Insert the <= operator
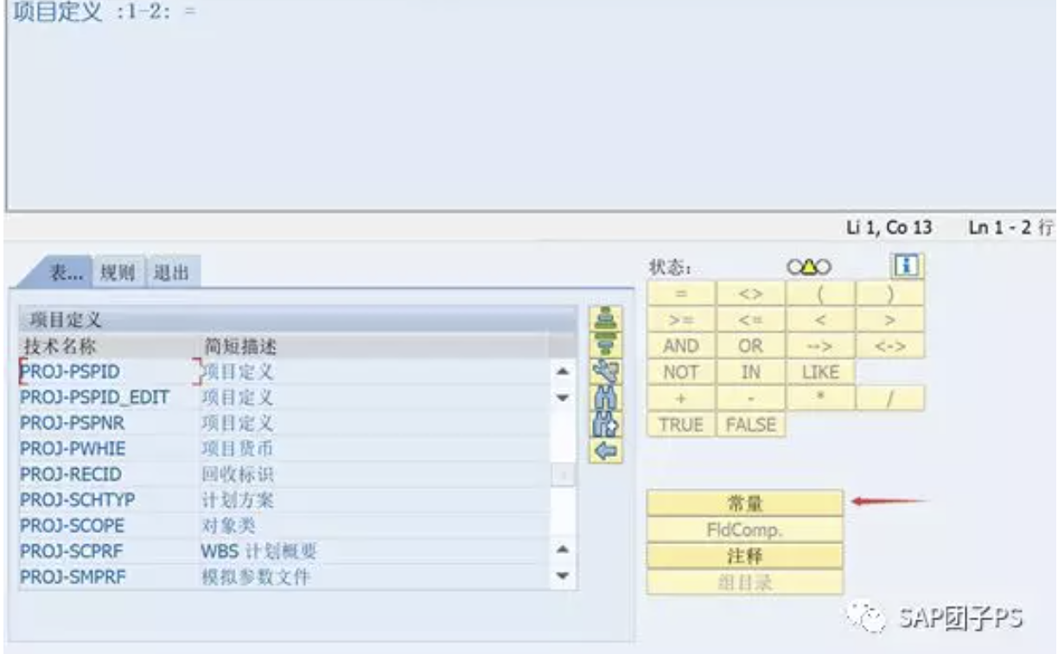This screenshot has height=654, width=1058. click(x=751, y=320)
